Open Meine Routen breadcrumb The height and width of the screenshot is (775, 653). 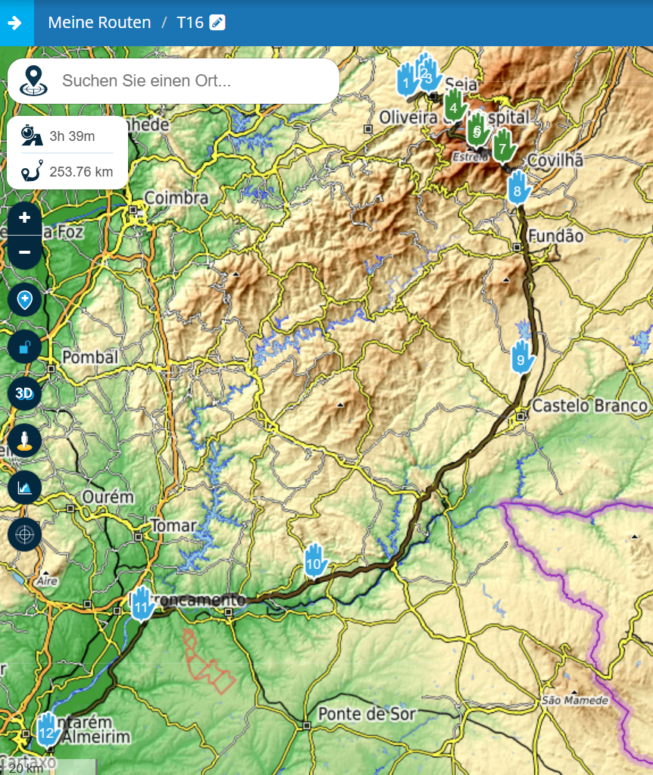click(99, 23)
